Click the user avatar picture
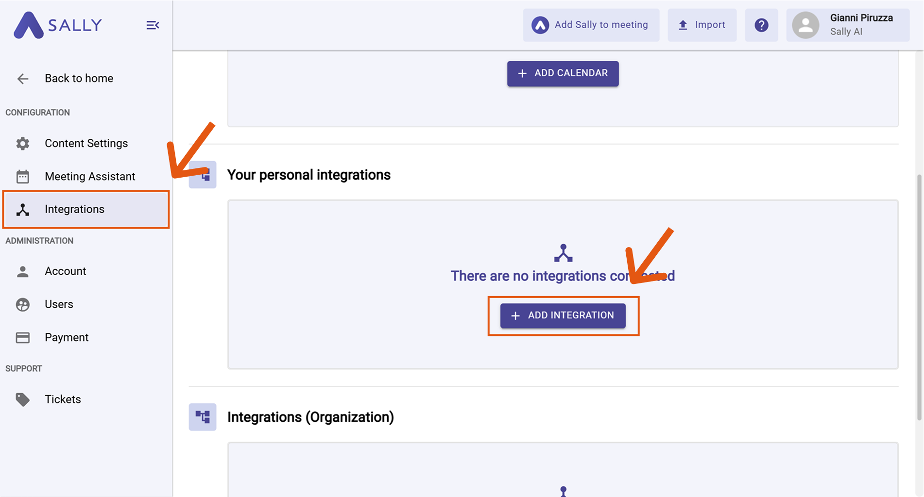This screenshot has height=497, width=924. click(805, 25)
